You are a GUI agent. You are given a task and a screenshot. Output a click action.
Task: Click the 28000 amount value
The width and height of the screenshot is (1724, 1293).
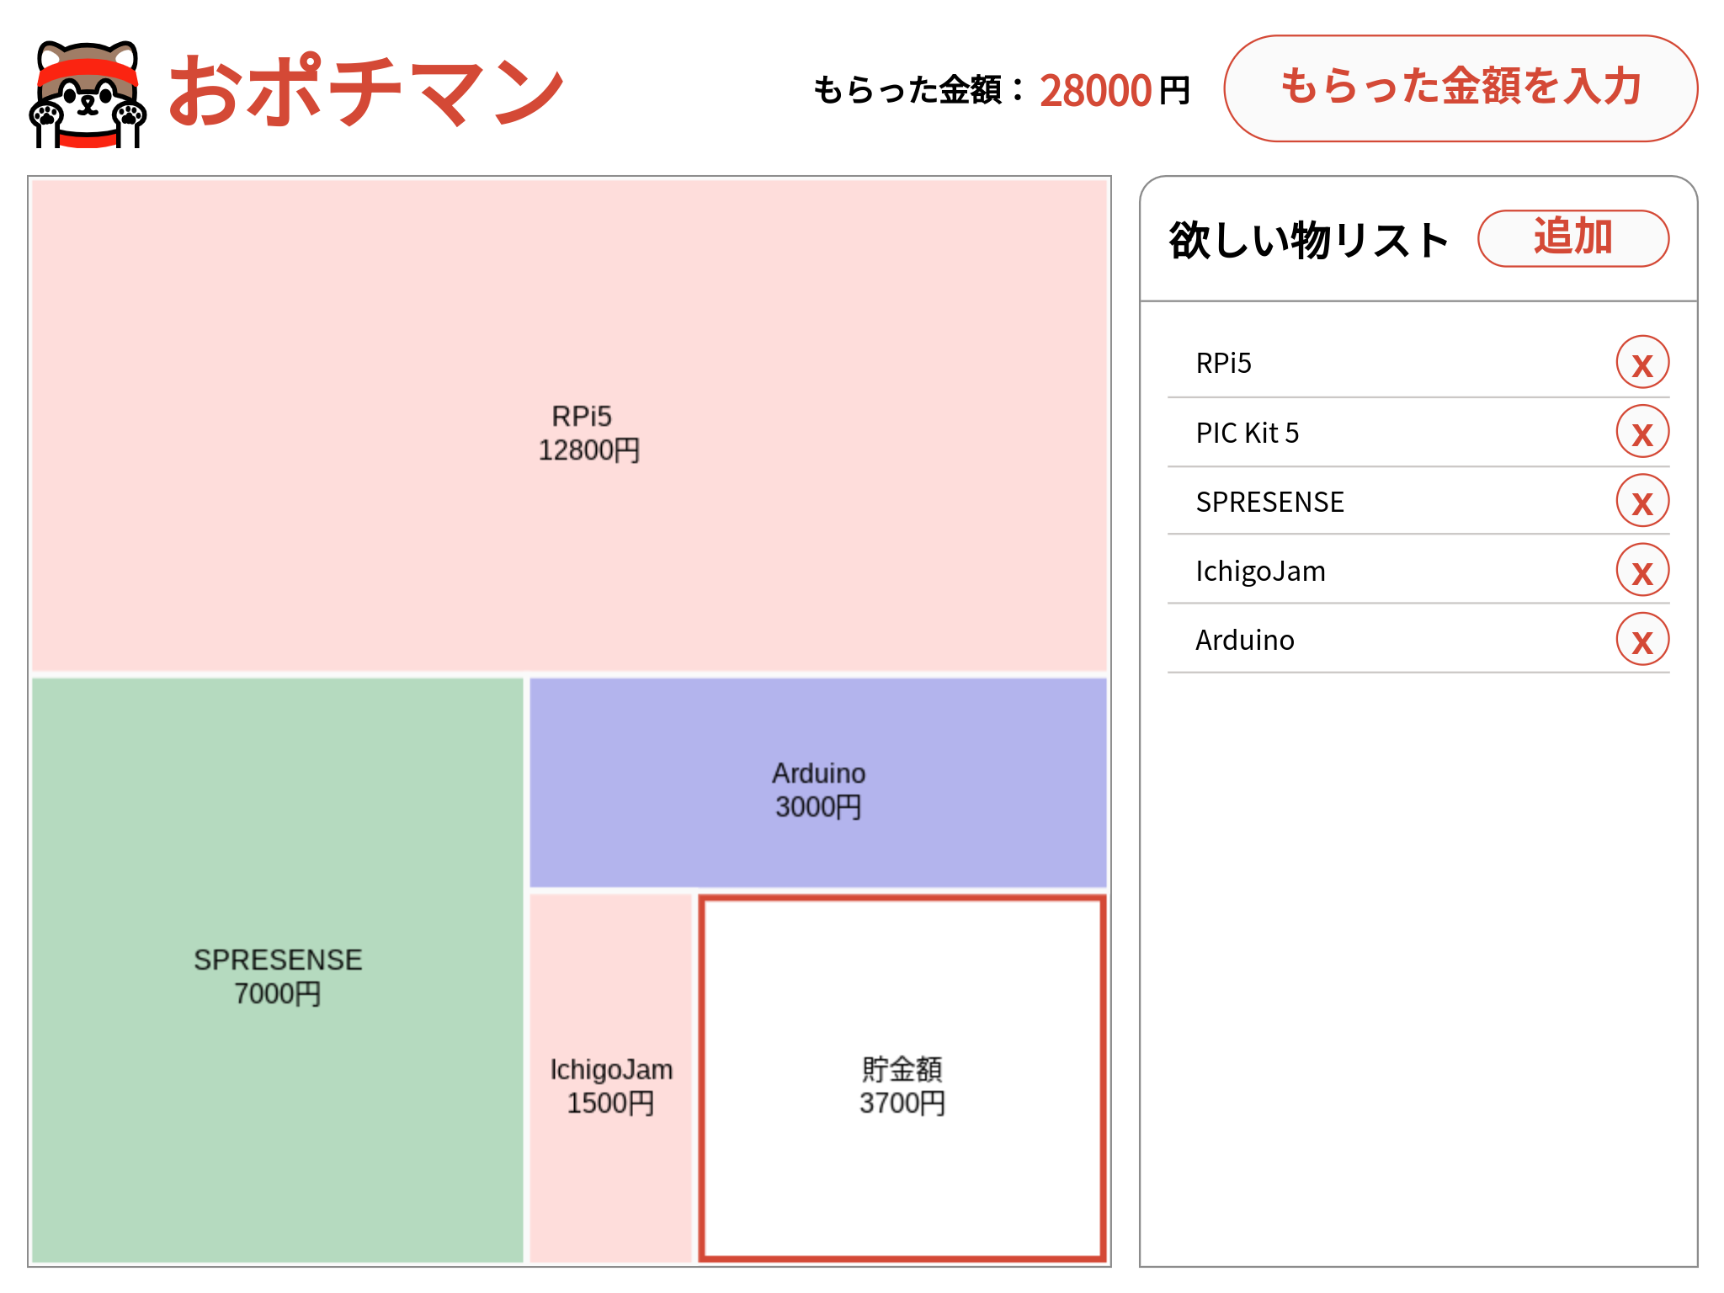click(1095, 91)
